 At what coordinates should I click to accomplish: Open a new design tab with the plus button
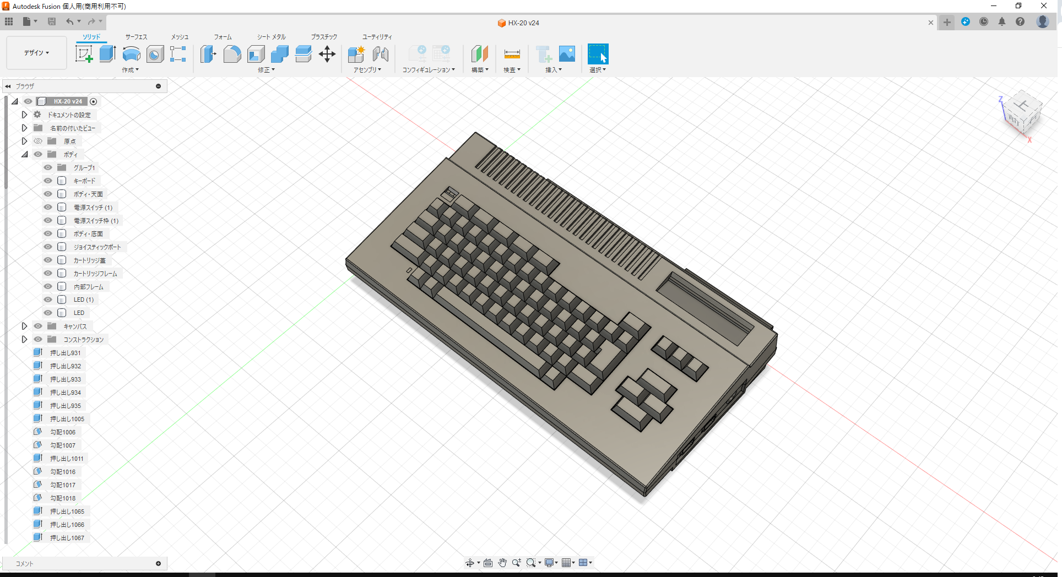946,23
